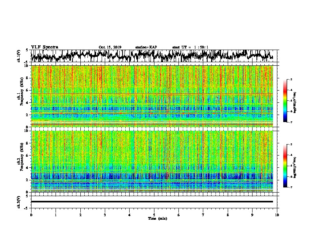This screenshot has width=312, height=241.
Task: Select the "Time (min)" axis label
Action: pyautogui.click(x=158, y=219)
